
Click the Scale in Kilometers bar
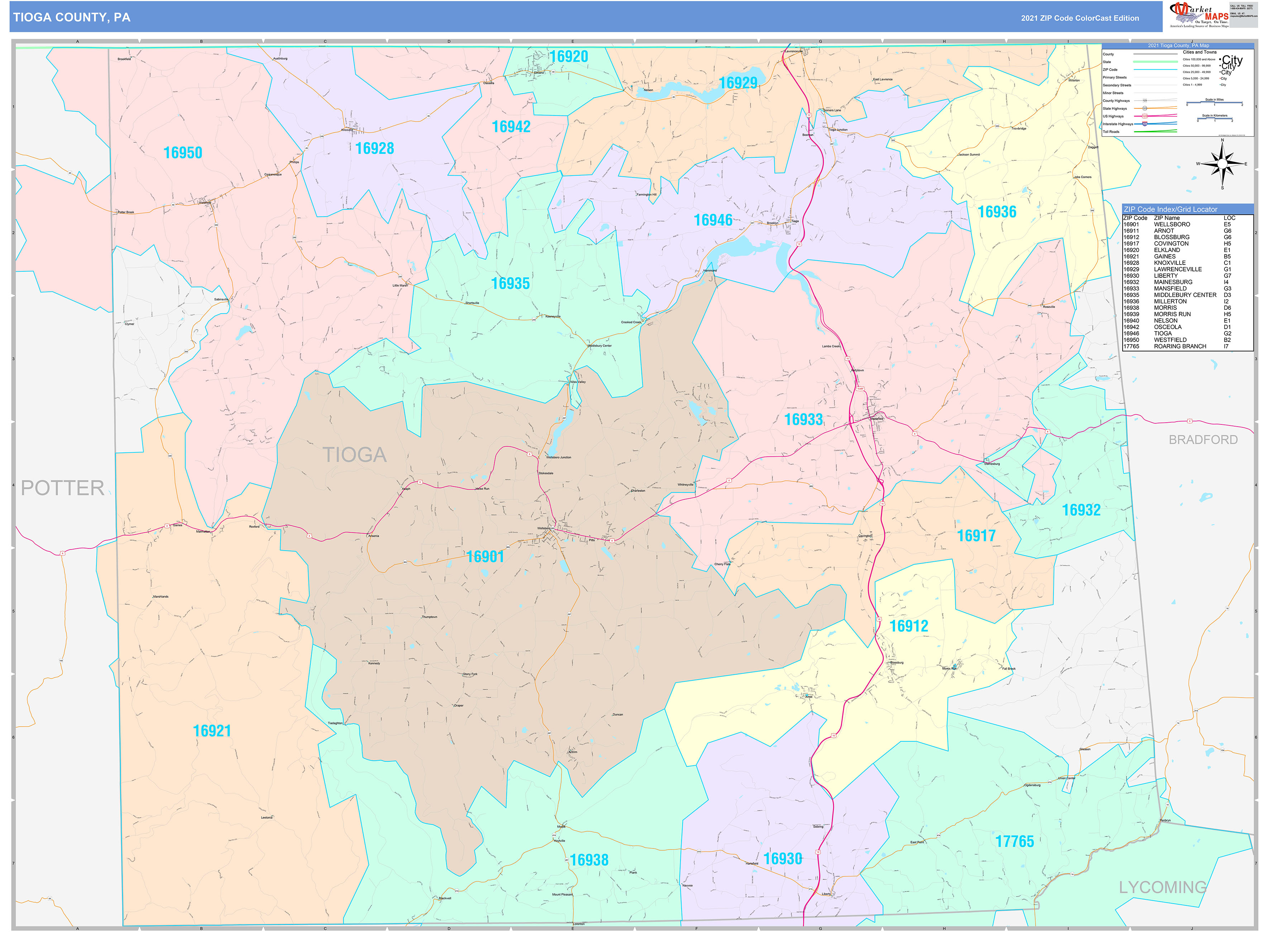pyautogui.click(x=1215, y=119)
